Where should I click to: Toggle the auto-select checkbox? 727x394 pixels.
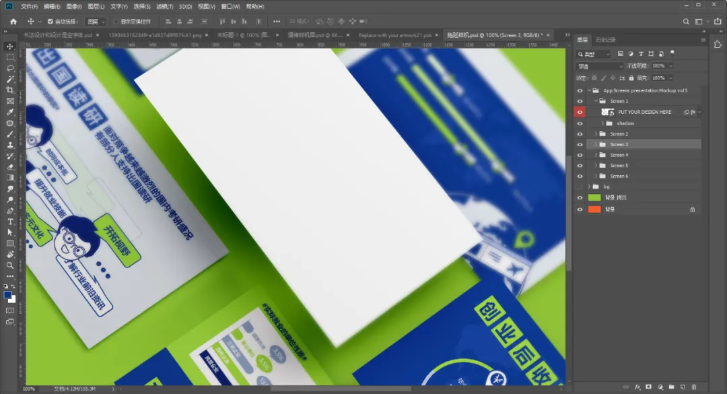(x=50, y=22)
